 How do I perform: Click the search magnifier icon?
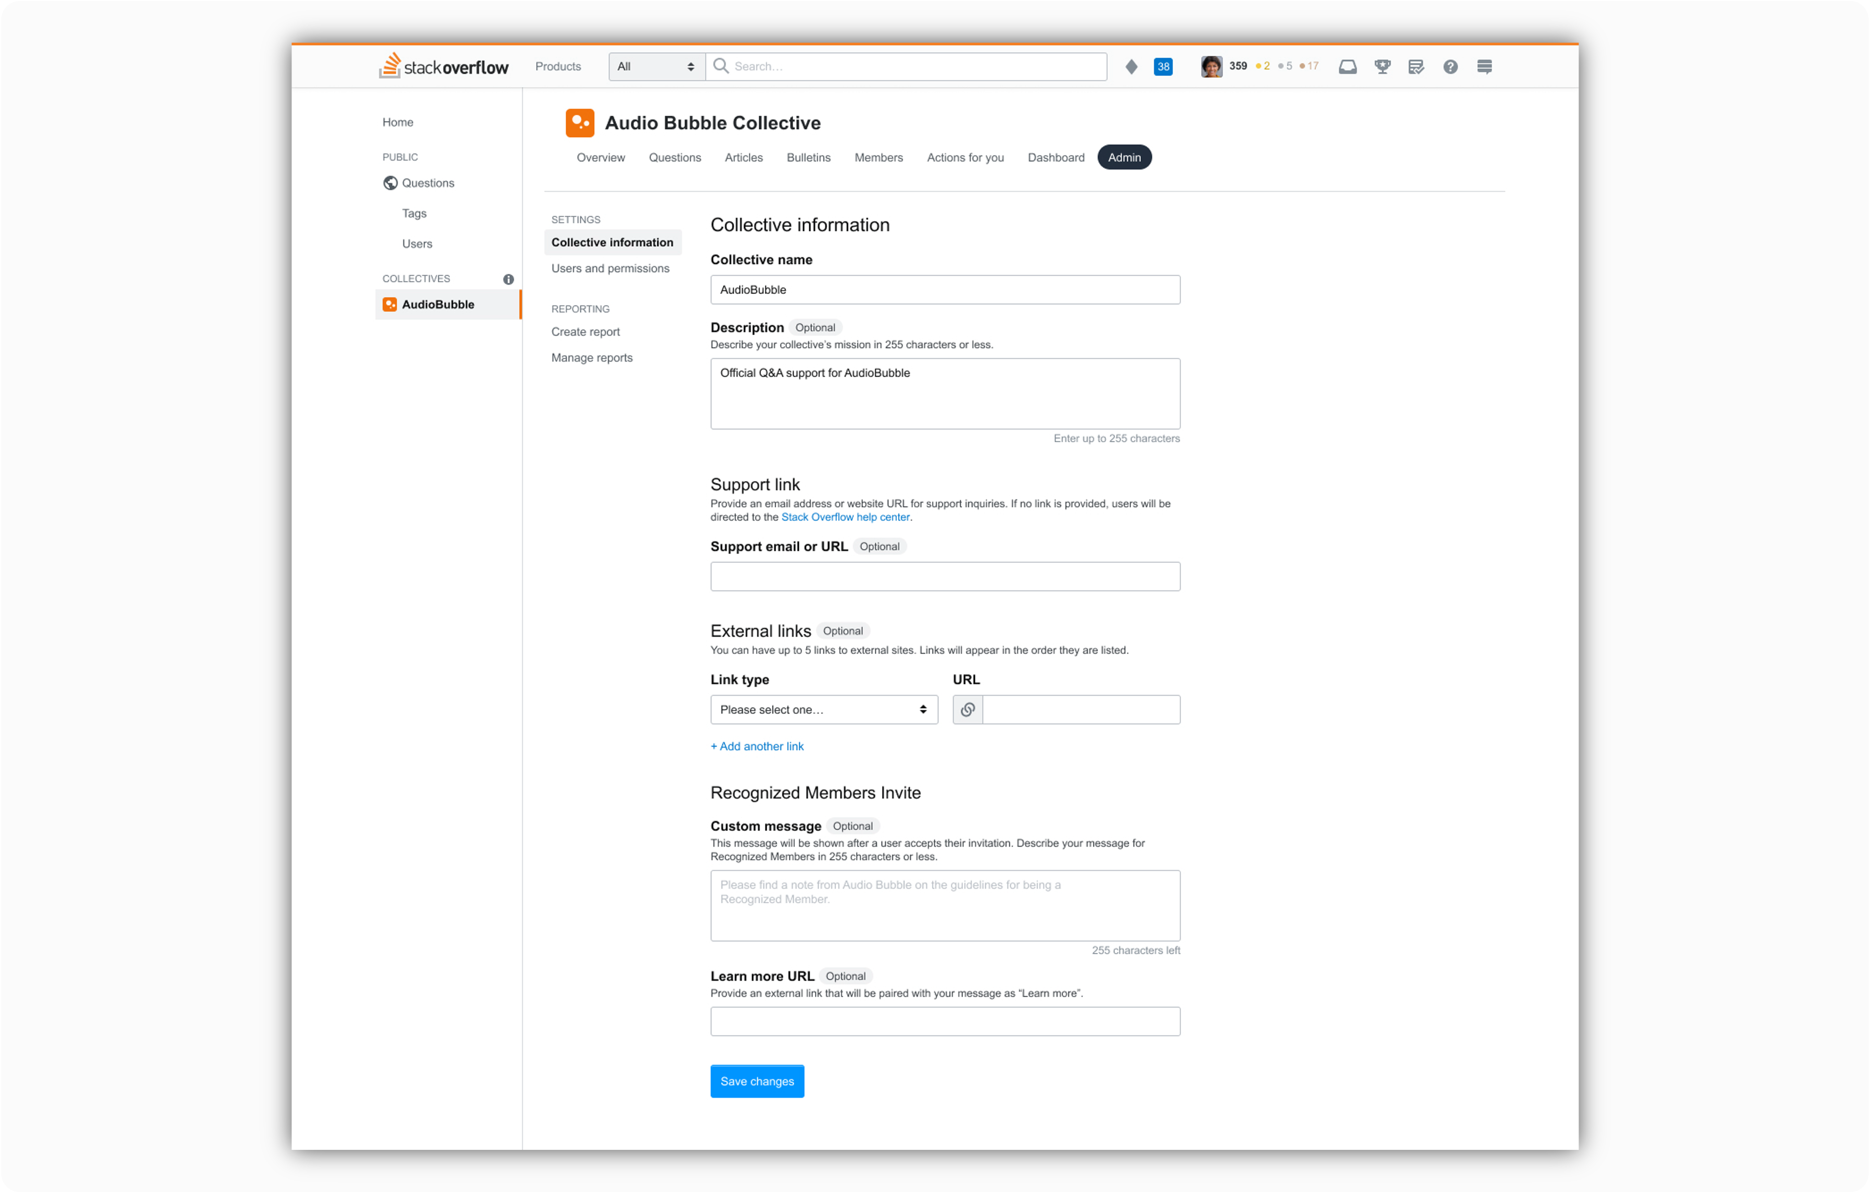pos(721,66)
